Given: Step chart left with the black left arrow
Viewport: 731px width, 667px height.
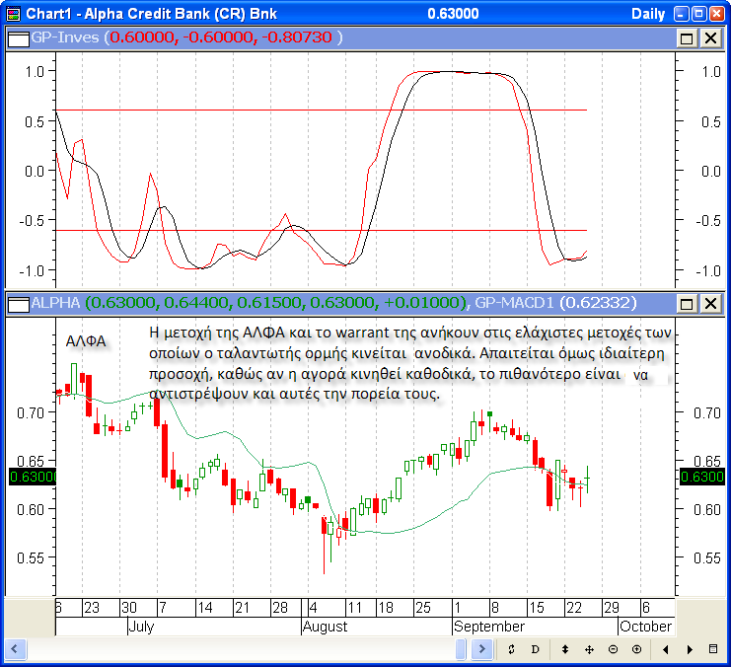Looking at the screenshot, I should pyautogui.click(x=666, y=649).
